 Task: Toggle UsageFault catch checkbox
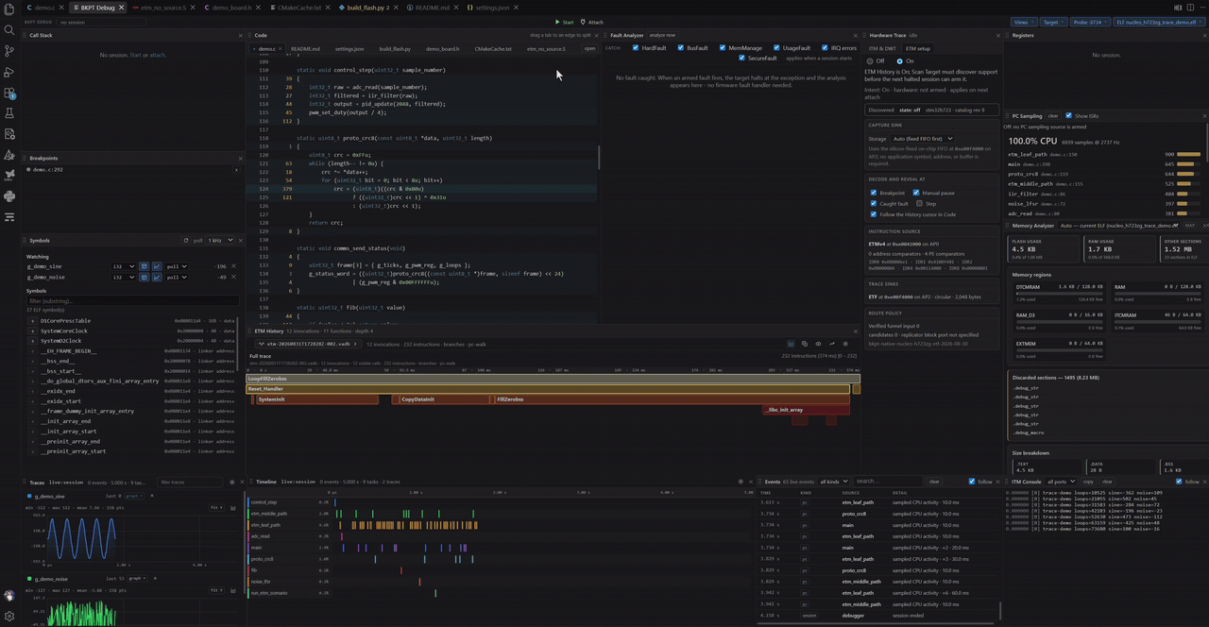coord(776,48)
